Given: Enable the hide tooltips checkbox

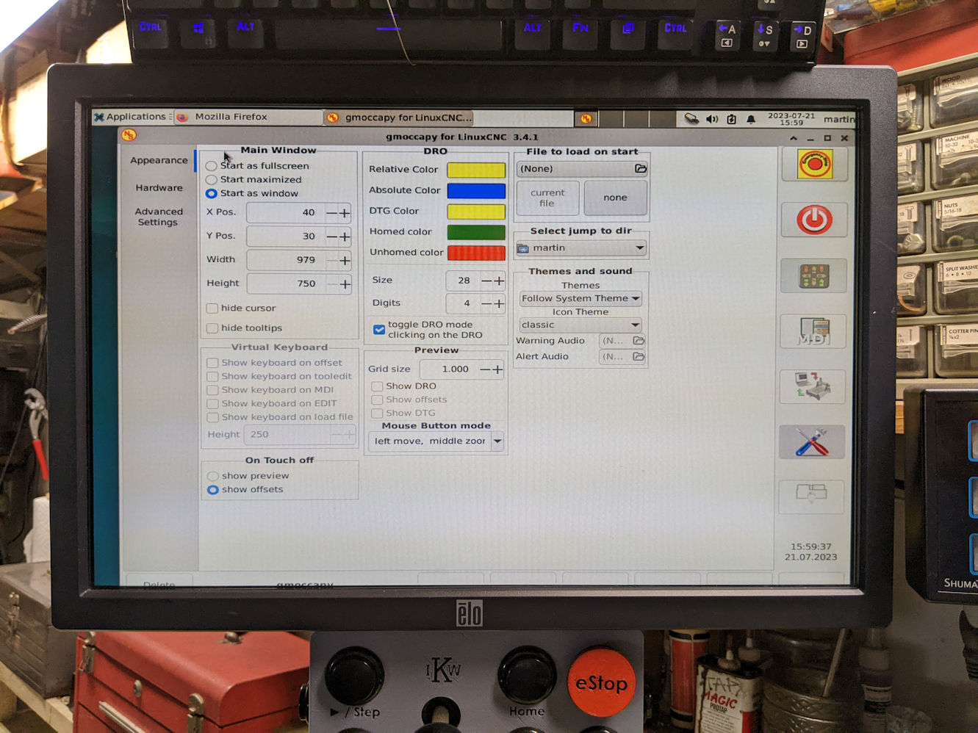Looking at the screenshot, I should point(212,328).
